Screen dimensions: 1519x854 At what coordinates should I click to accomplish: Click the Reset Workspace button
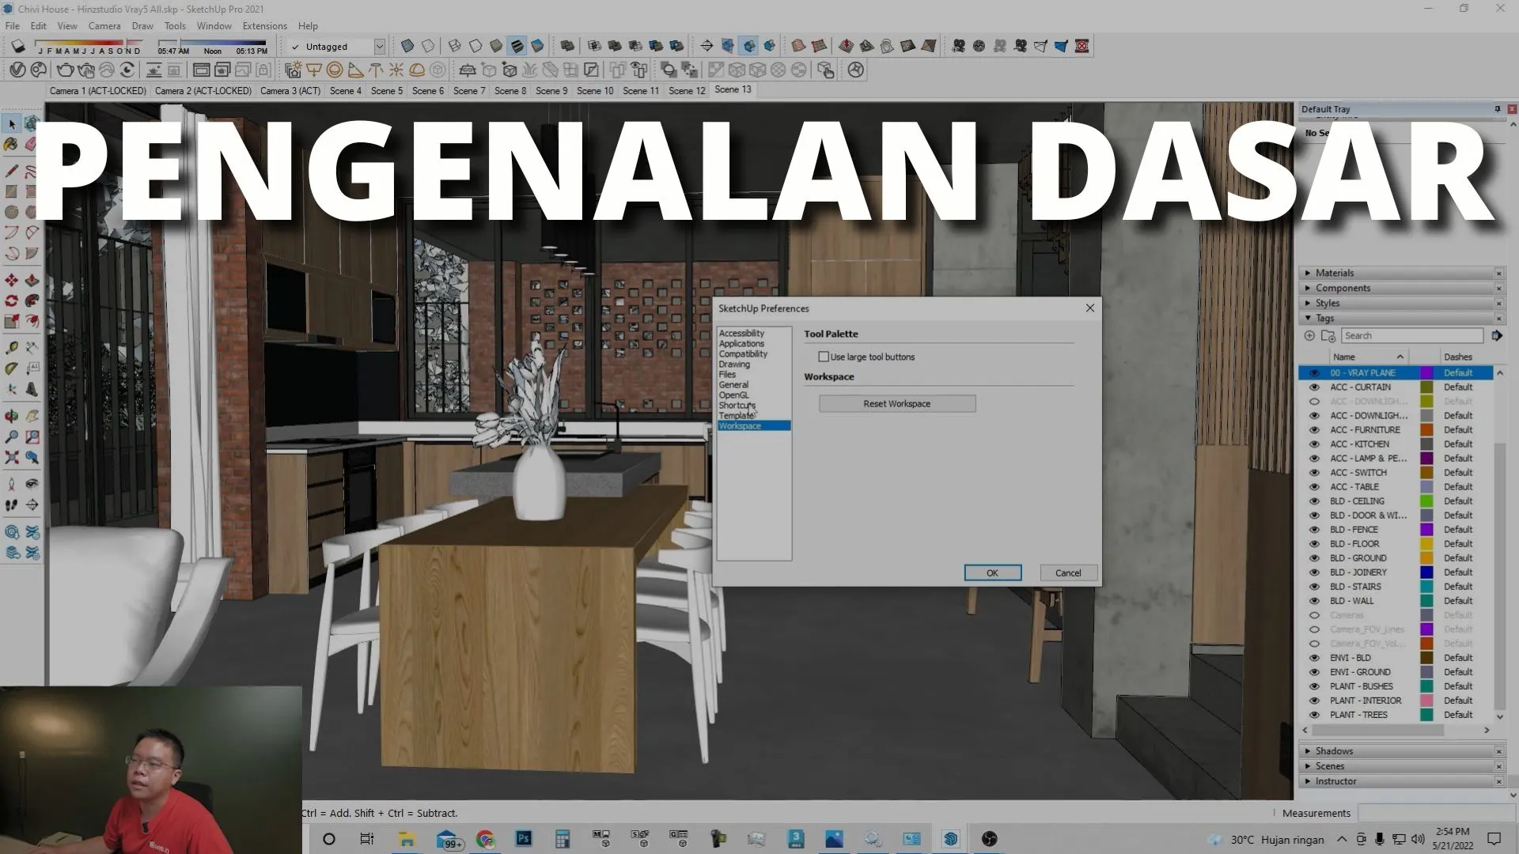pyautogui.click(x=897, y=404)
